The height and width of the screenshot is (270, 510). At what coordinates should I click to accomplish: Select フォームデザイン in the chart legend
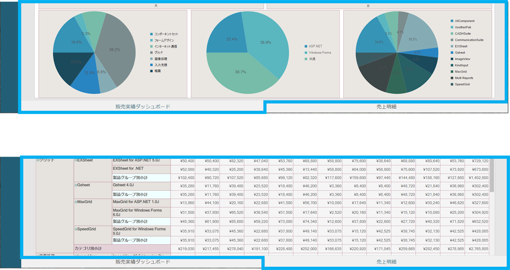162,40
